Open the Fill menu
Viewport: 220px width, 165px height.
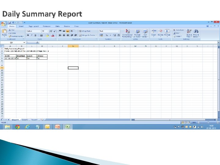coord(177,33)
